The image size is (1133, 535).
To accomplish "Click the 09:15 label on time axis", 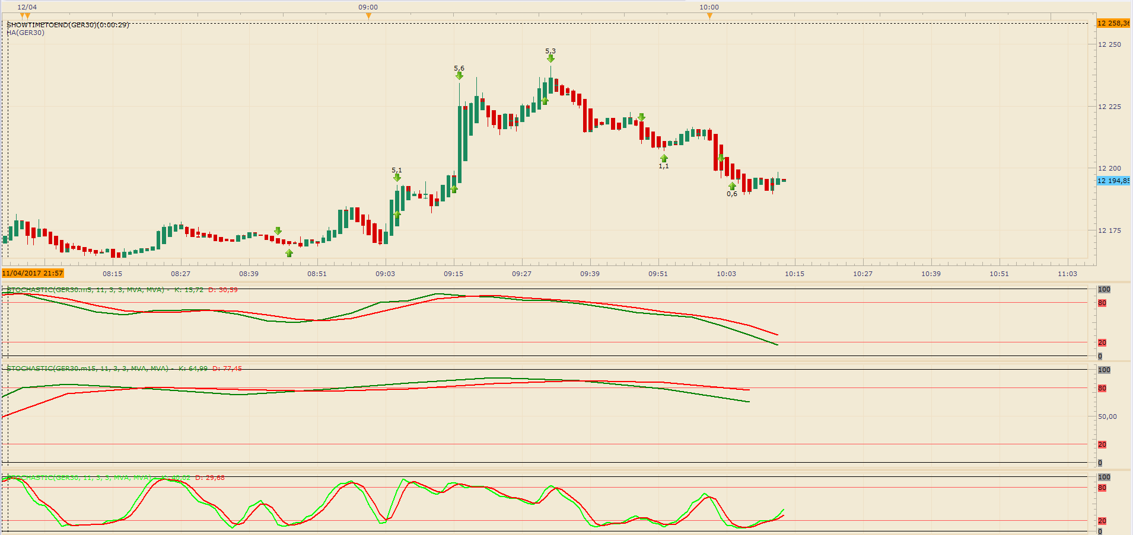I will [x=454, y=274].
